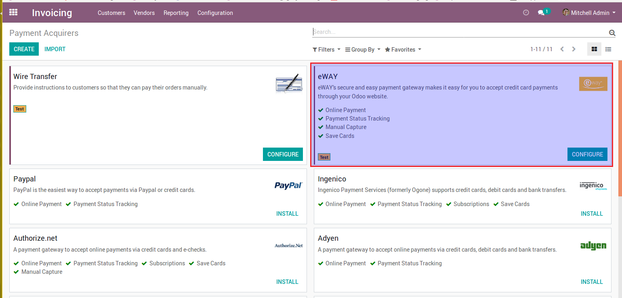The image size is (622, 298).
Task: Go to next page of acquirers
Action: point(574,49)
